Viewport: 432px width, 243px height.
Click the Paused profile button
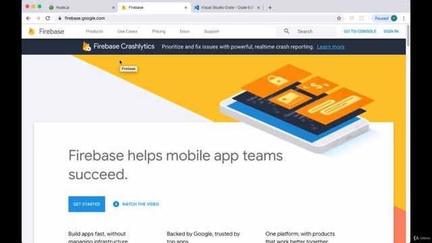click(385, 18)
